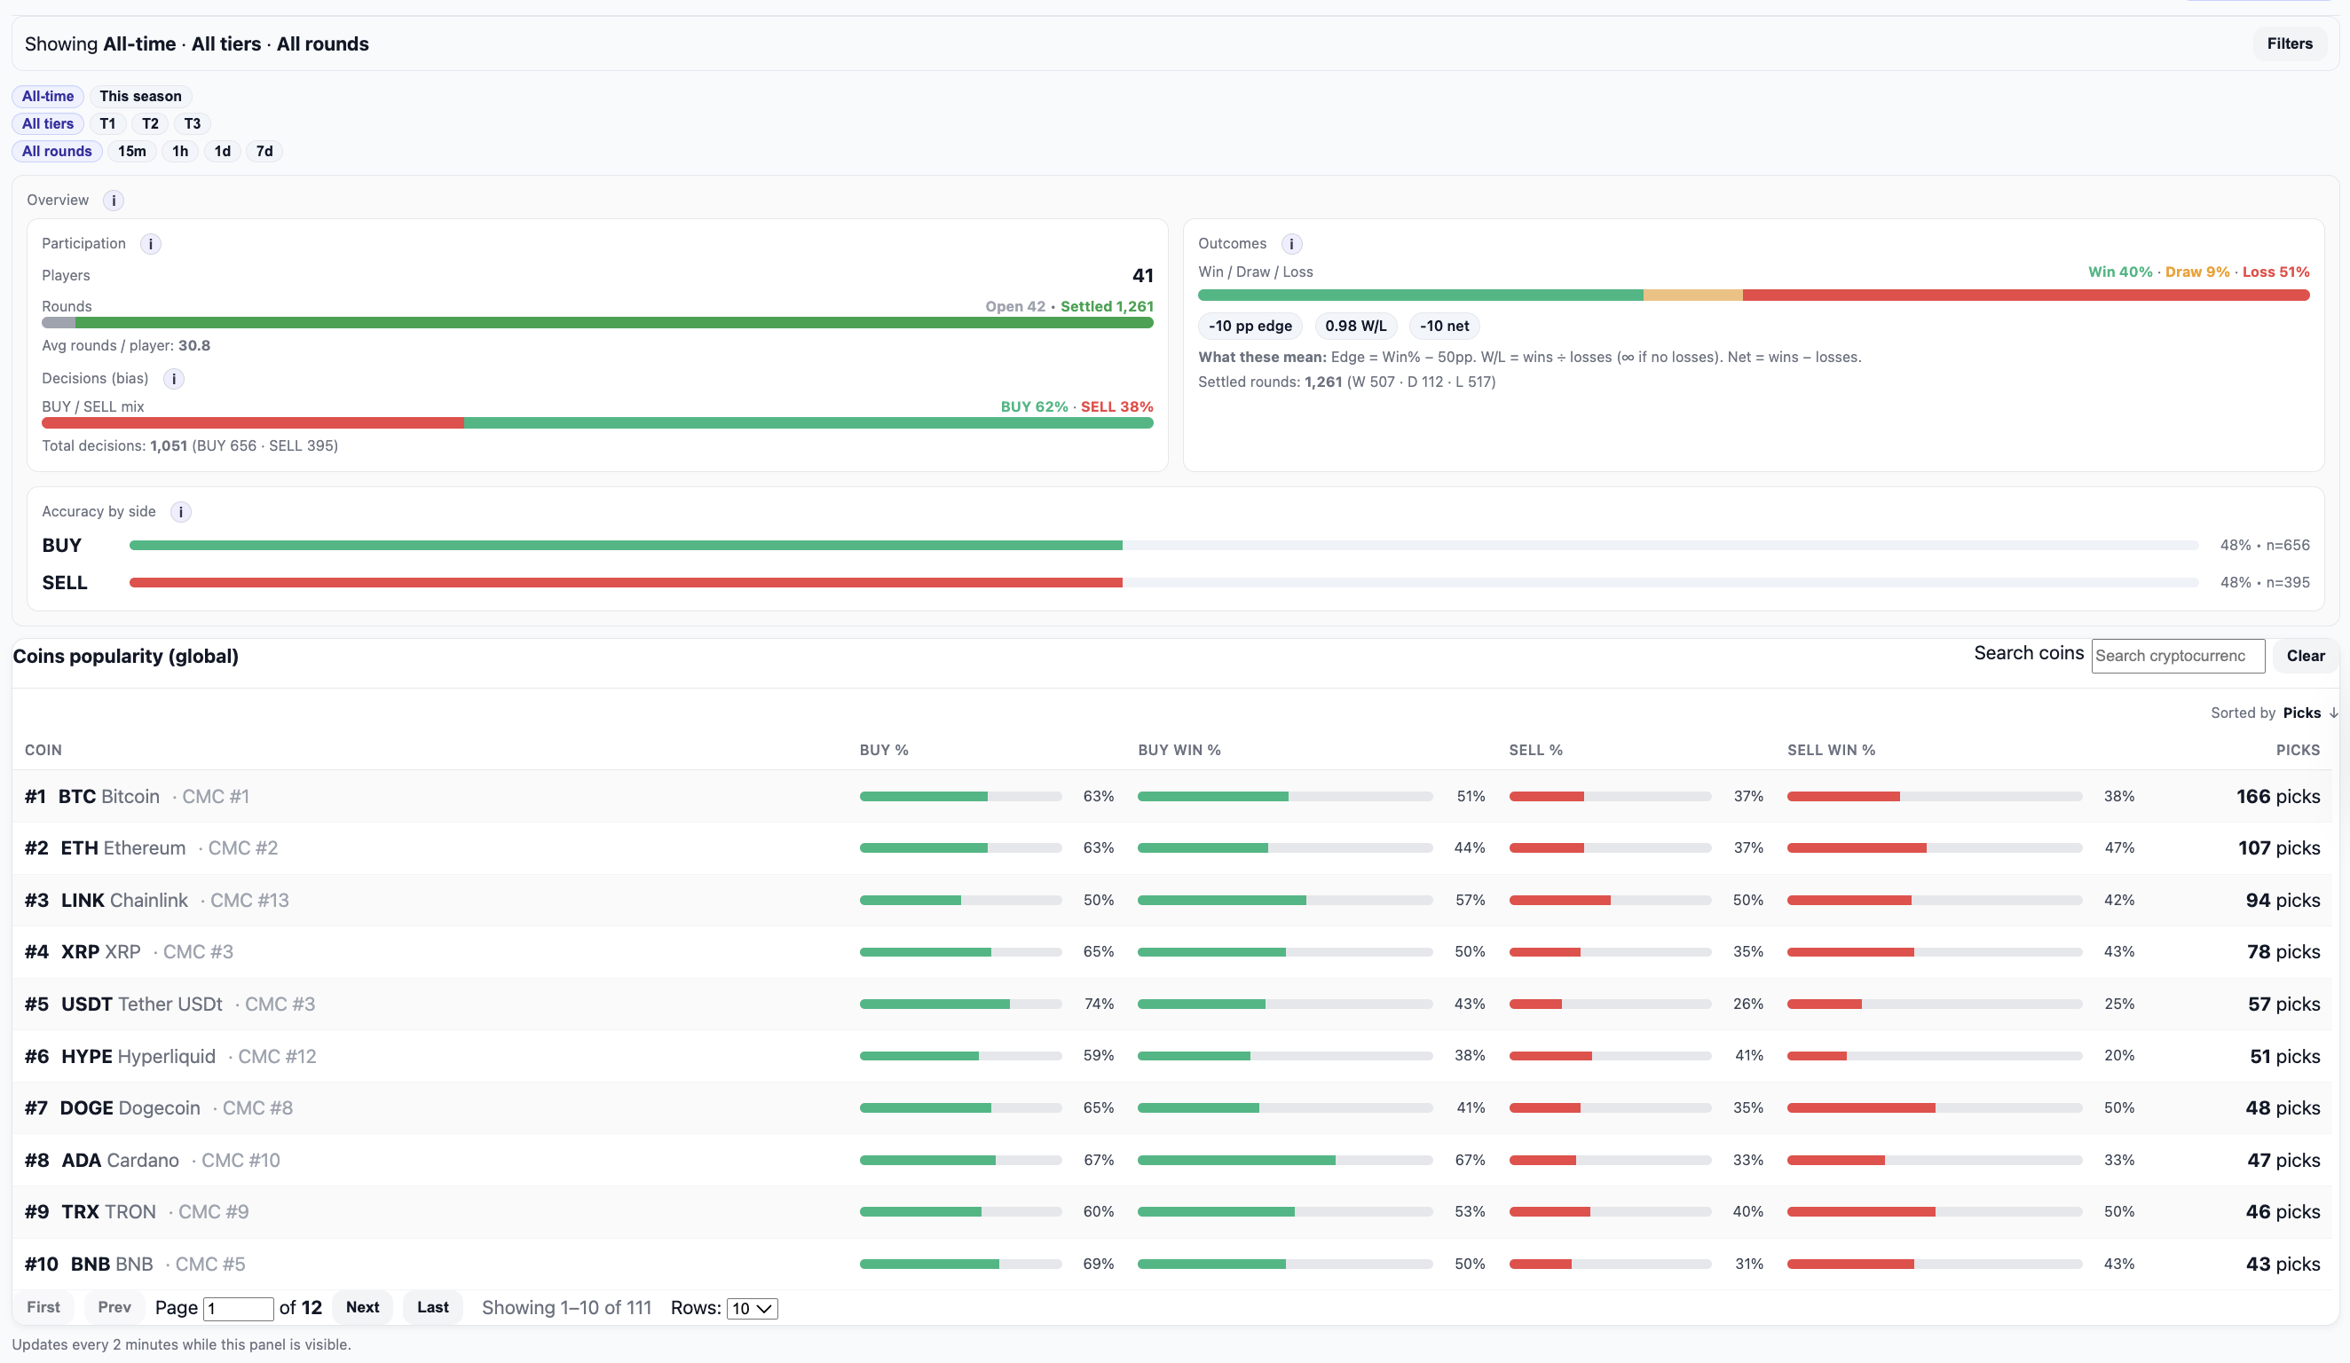Clear the coin search with Clear
The height and width of the screenshot is (1363, 2350).
pos(2306,656)
